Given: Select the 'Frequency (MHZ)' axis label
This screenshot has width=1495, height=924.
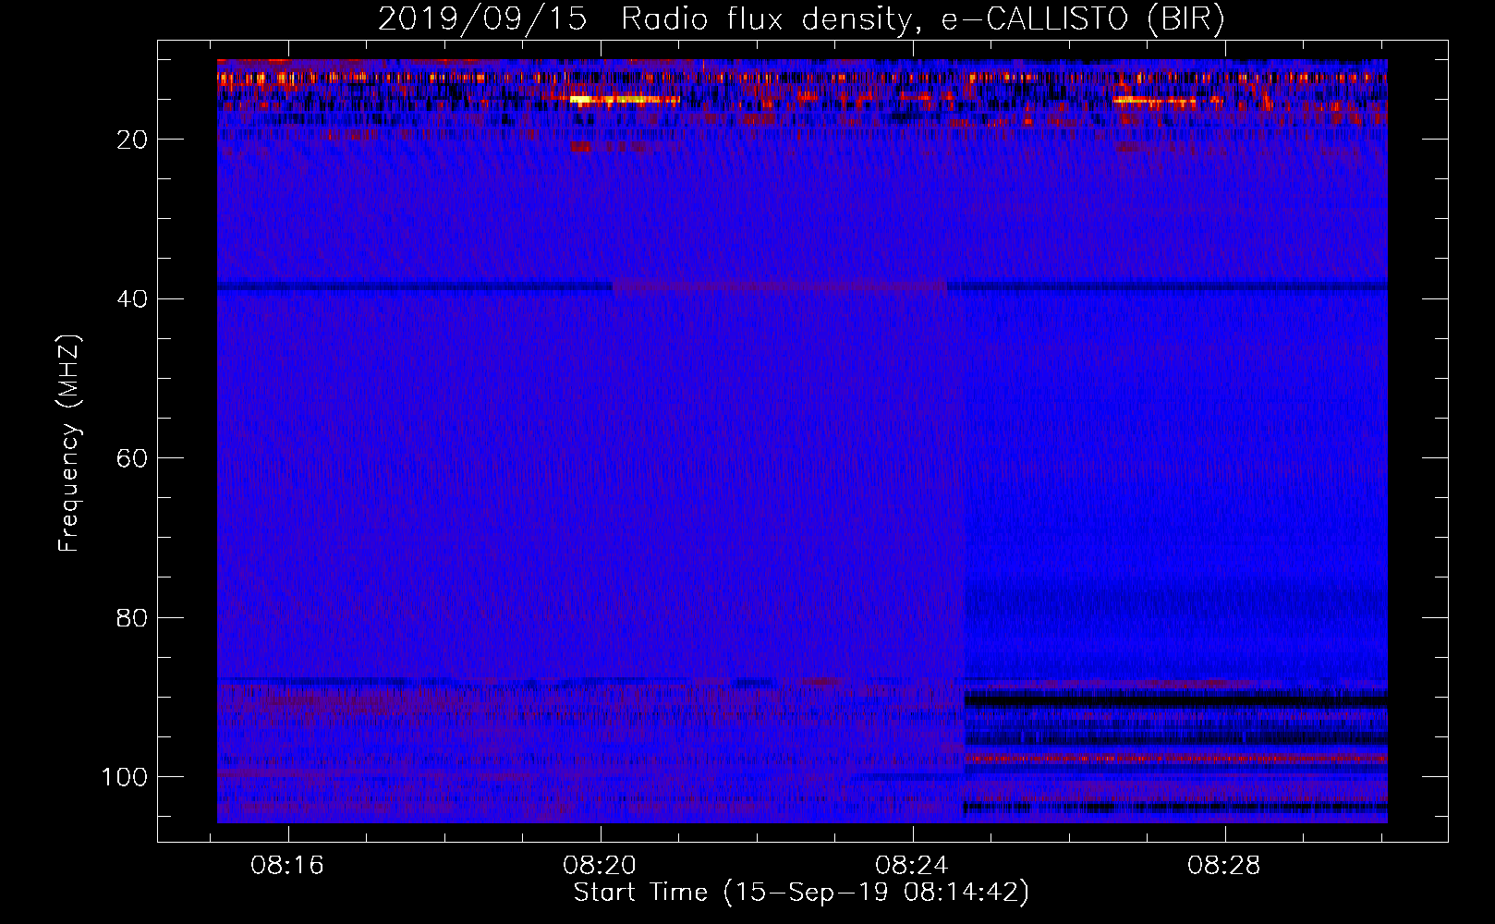Looking at the screenshot, I should pyautogui.click(x=69, y=443).
